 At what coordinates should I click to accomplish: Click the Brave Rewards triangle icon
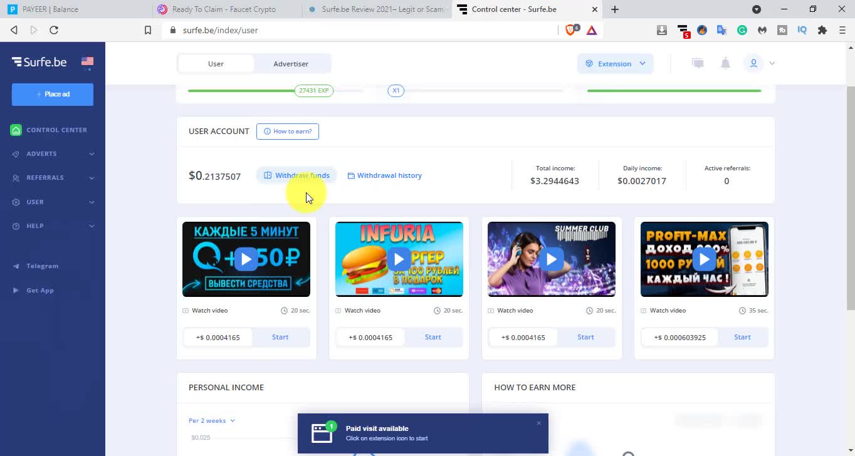coord(592,30)
